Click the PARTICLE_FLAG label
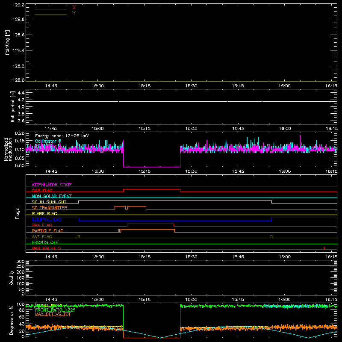The width and height of the screenshot is (342, 342). [48, 230]
